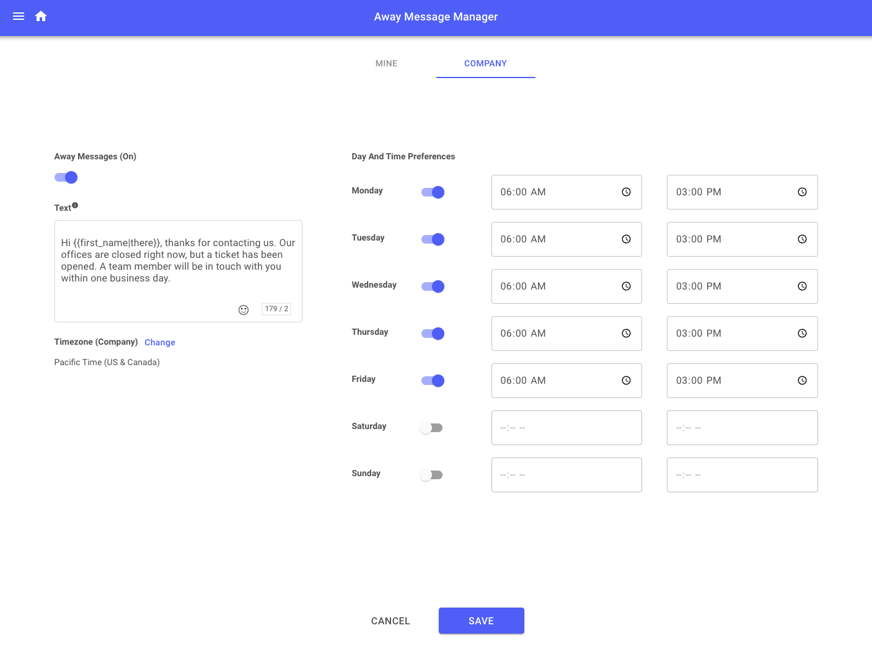Viewport: 872px width, 664px height.
Task: Click the Timezone (Company) label
Action: (96, 342)
